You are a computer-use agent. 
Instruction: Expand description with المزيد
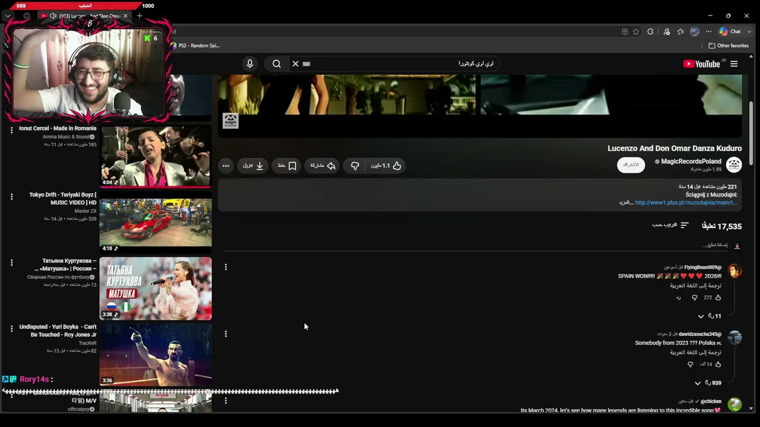point(625,202)
